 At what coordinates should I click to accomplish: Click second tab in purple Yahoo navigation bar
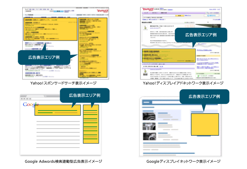click(155, 13)
